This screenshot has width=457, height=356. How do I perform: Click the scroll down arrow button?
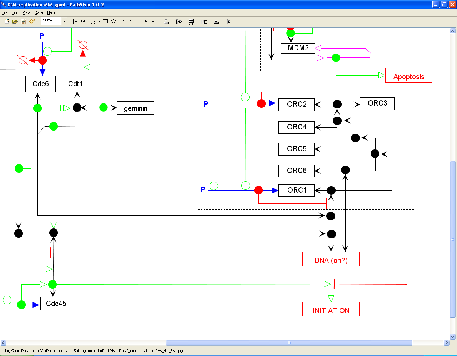[x=453, y=336]
